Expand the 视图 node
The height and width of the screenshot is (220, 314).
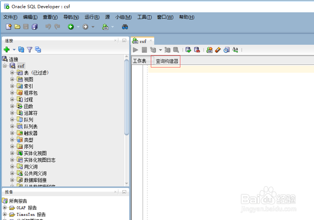tap(12, 79)
